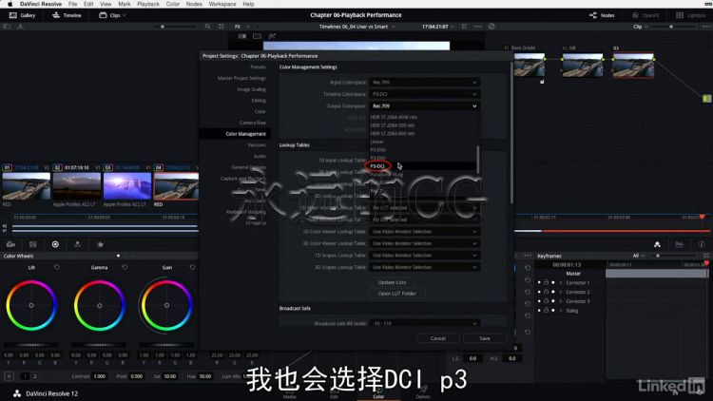The width and height of the screenshot is (713, 401).
Task: Click the Apple menu icon
Action: (x=10, y=4)
